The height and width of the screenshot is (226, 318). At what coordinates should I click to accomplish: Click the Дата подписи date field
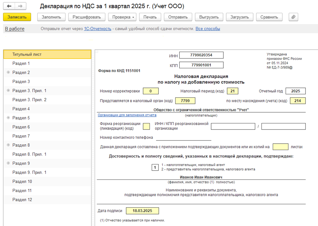(142, 211)
